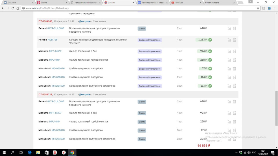The image size is (278, 156).
Task: Open statistics icon for Febest 648 ₽ row in DT-0084985
Action: tap(229, 29)
